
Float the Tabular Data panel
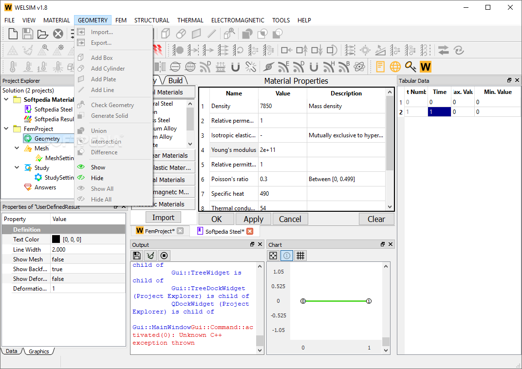click(x=509, y=80)
